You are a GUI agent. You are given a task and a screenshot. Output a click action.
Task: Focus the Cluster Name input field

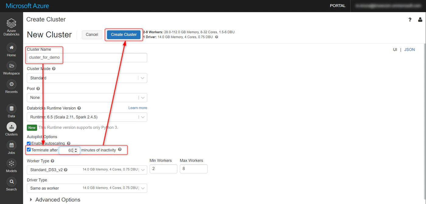coord(87,57)
